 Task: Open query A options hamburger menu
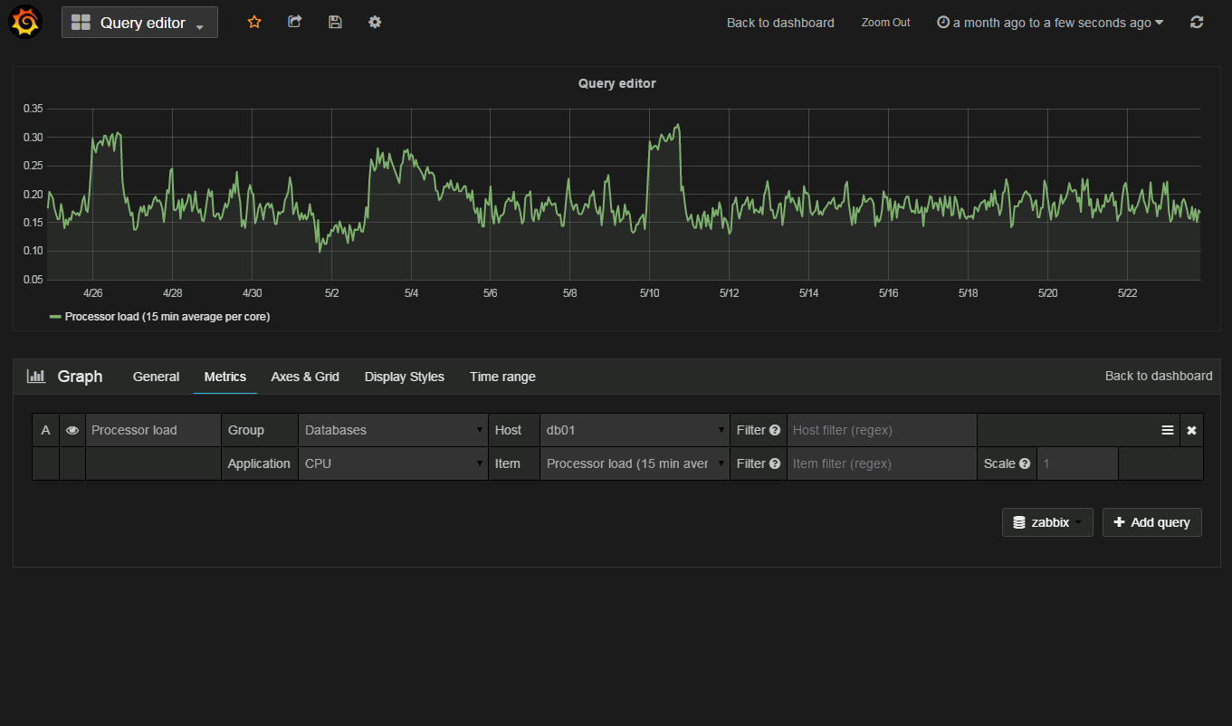pos(1168,430)
